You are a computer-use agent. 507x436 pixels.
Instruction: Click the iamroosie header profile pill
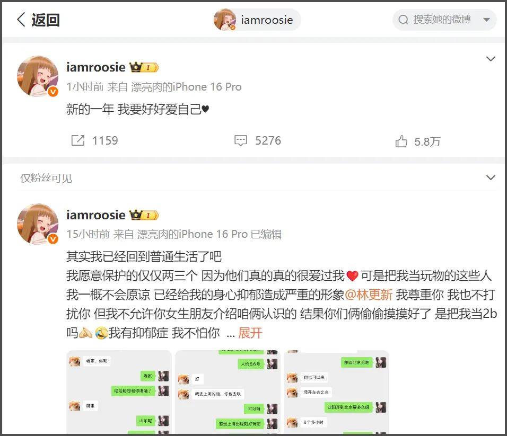(x=257, y=20)
